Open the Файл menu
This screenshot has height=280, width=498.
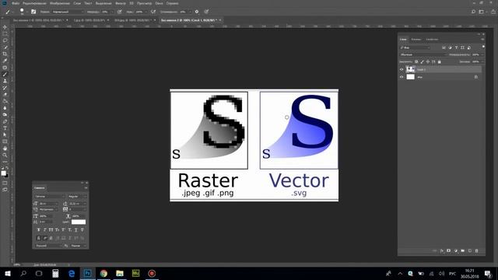(x=16, y=3)
